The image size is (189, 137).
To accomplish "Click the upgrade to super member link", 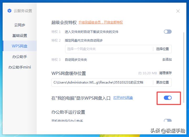I will click(101, 22).
